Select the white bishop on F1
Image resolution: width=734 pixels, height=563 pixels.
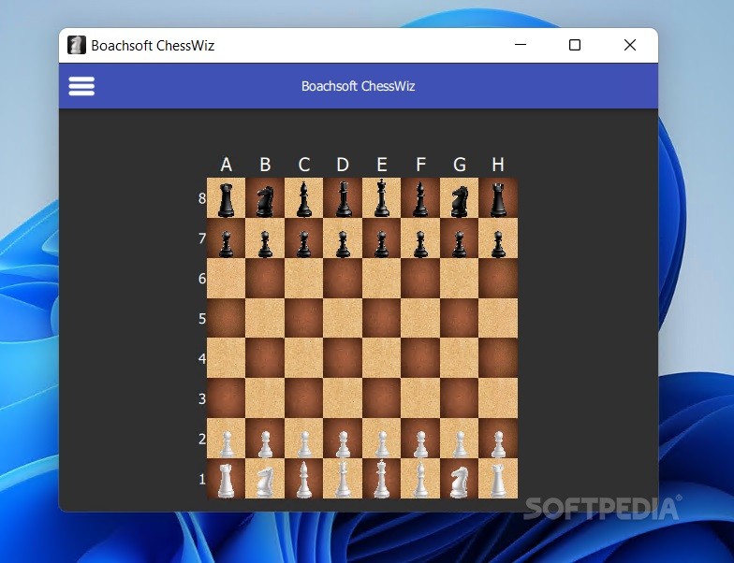coord(420,479)
